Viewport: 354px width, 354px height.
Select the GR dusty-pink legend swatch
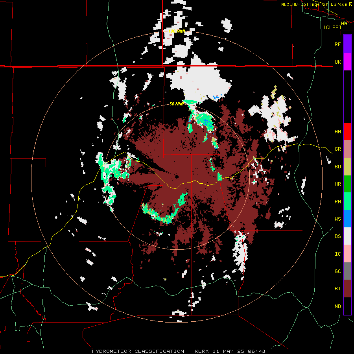[x=347, y=149]
